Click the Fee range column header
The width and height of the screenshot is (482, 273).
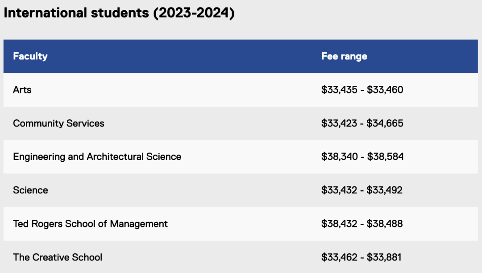click(344, 56)
